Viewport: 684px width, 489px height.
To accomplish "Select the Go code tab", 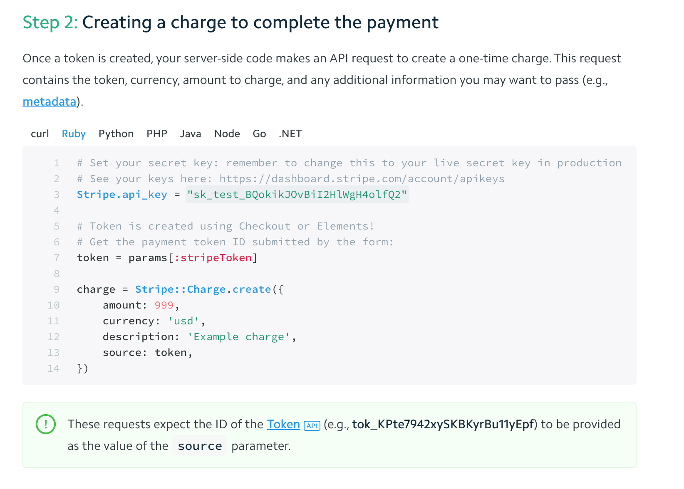I will click(x=259, y=134).
